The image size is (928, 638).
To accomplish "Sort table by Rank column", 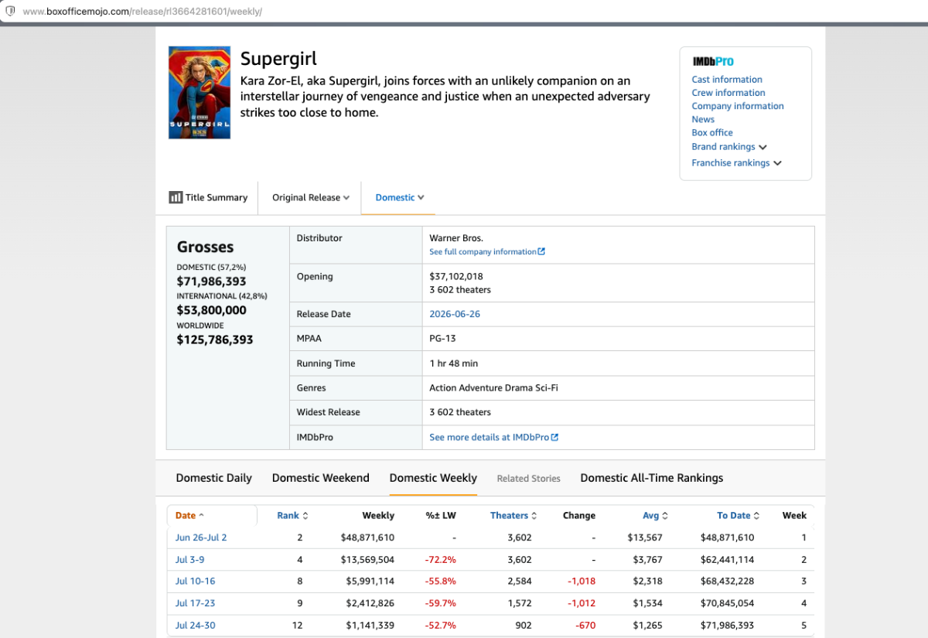I will (292, 515).
